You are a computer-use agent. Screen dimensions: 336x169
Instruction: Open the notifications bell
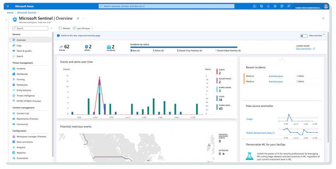click(268, 6)
